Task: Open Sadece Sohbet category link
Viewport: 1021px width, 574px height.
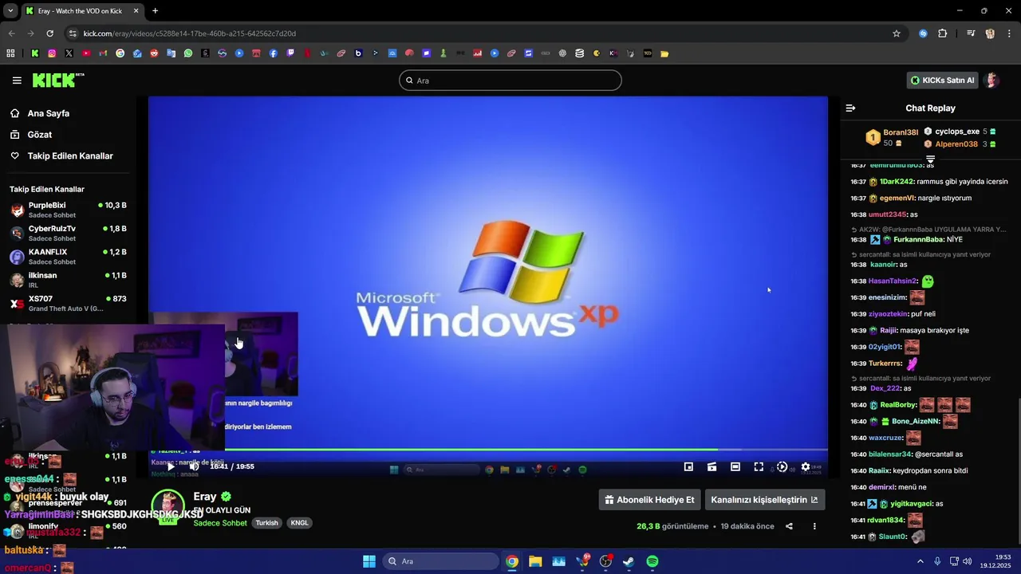Action: click(x=220, y=523)
